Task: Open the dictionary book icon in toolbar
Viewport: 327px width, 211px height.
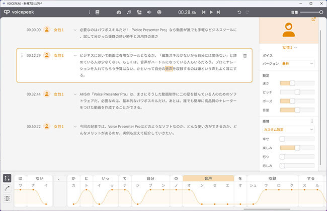Action: (97, 12)
